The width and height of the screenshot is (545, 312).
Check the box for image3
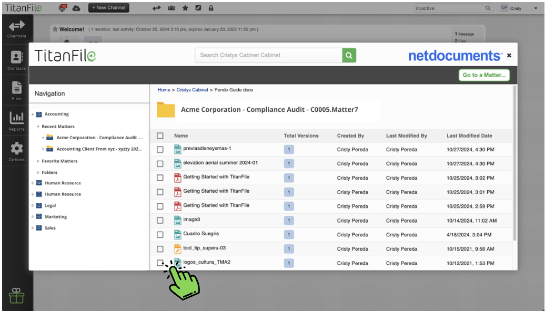(160, 221)
